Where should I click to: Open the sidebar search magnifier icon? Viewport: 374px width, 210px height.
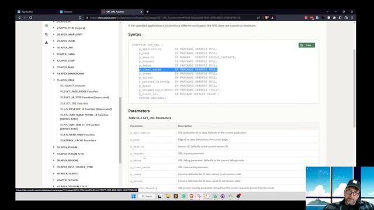click(46, 34)
